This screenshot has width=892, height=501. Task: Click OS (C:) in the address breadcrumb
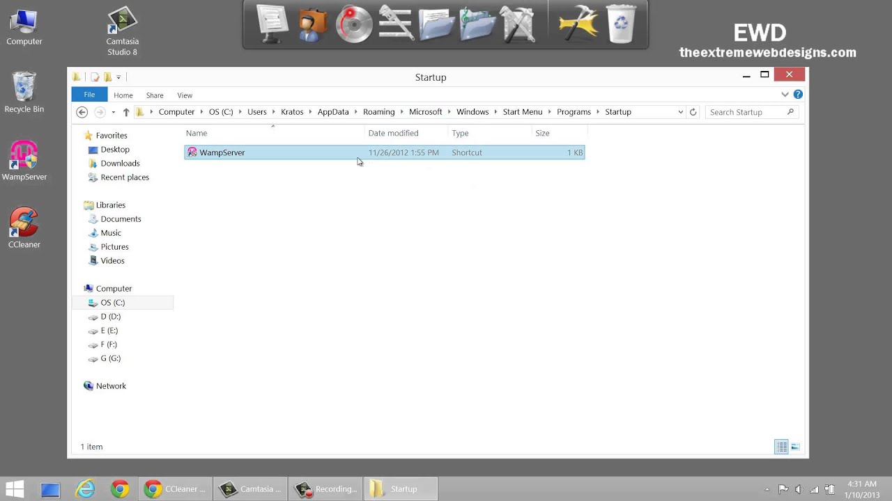coord(221,112)
